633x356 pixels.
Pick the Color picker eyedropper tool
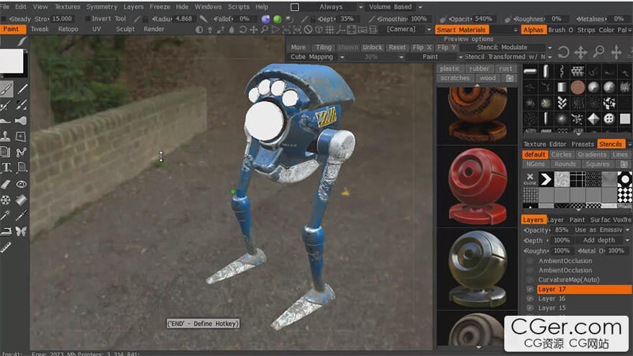pos(22,216)
